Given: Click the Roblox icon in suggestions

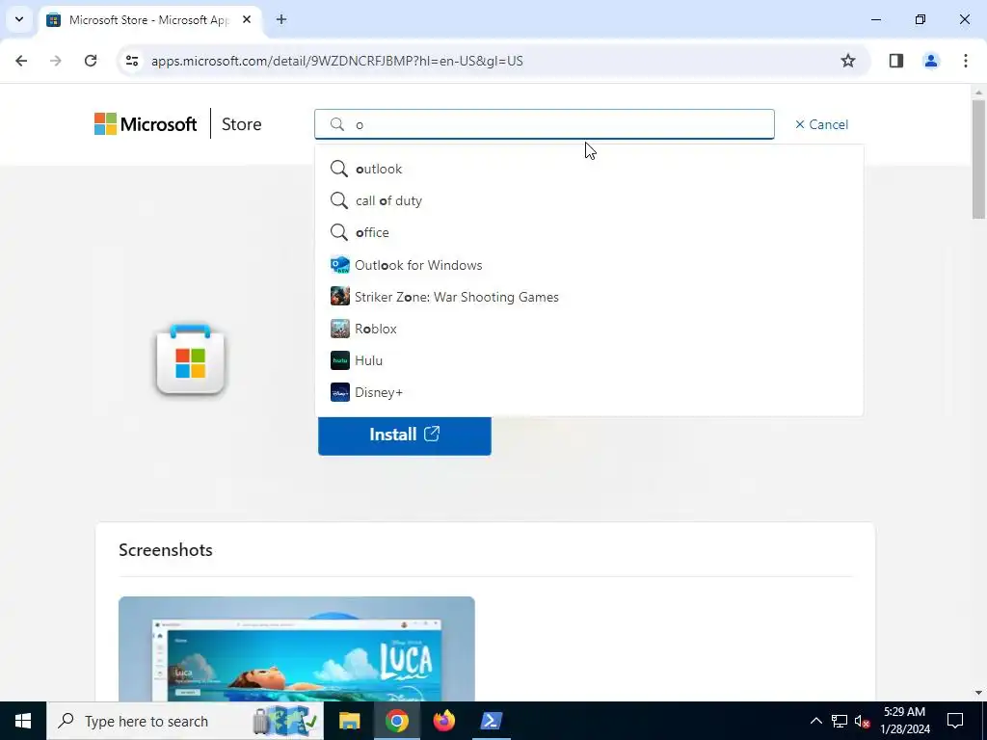Looking at the screenshot, I should 340,329.
